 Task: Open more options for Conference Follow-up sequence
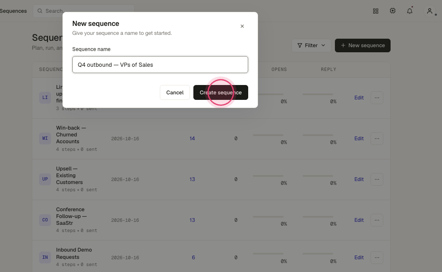(377, 220)
